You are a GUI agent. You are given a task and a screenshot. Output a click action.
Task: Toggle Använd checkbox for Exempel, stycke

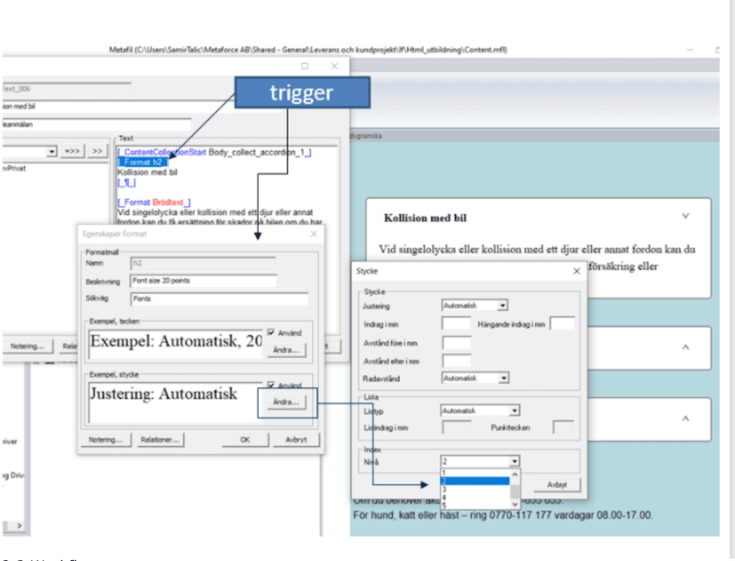pyautogui.click(x=271, y=385)
